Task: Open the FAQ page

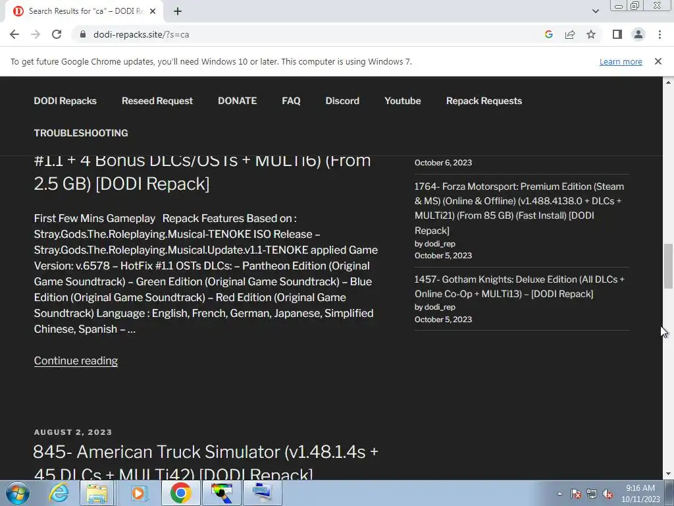Action: click(x=291, y=101)
